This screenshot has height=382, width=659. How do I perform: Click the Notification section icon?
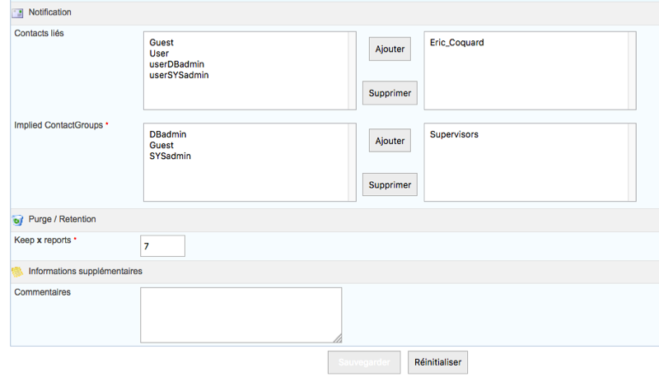click(16, 13)
